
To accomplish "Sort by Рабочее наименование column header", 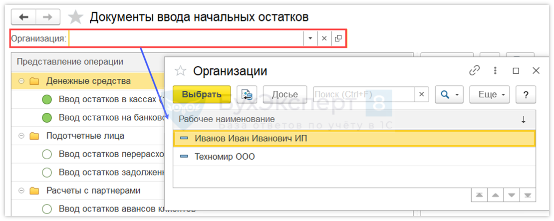I will (354, 120).
